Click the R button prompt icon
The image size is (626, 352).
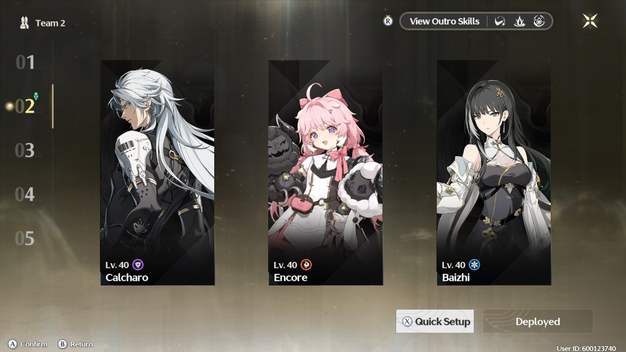[388, 21]
